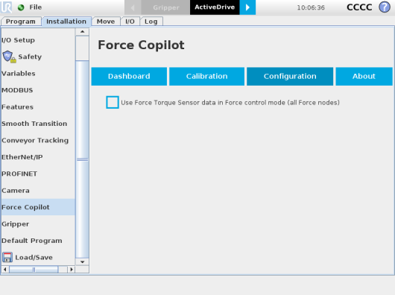Click the green robot status indicator
This screenshot has width=395, height=295.
coord(21,7)
